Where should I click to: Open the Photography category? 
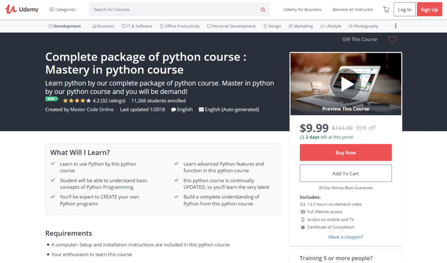pos(363,26)
